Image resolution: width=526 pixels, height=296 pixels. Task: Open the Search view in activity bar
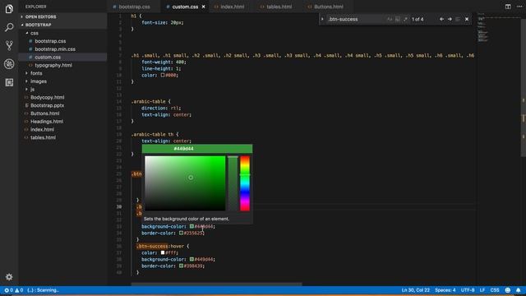coord(9,27)
